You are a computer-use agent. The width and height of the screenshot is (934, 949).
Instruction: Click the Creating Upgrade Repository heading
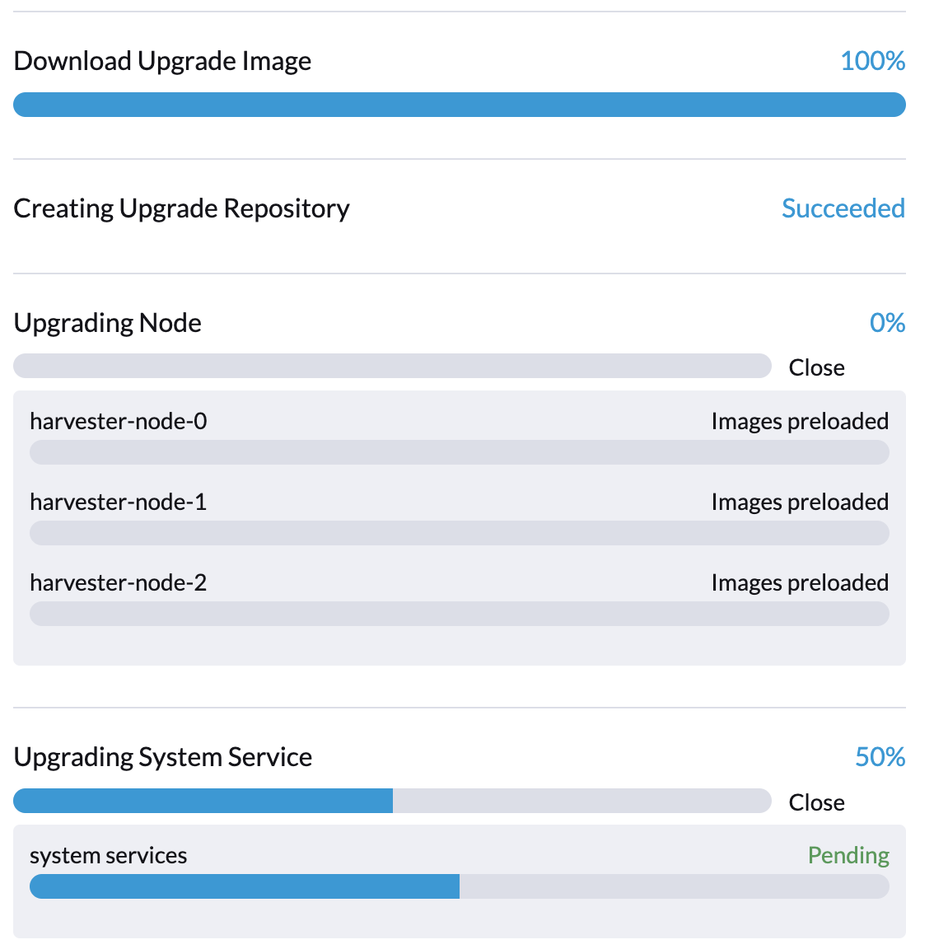(182, 208)
